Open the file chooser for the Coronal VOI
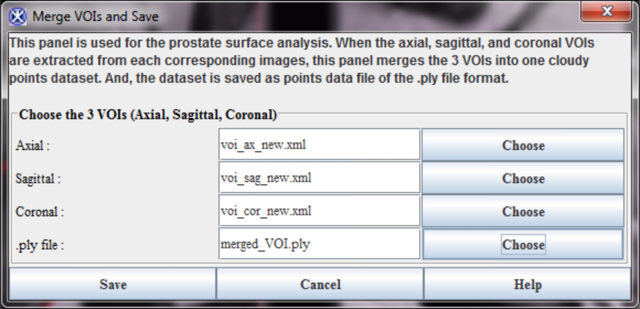Screen dimensions: 640x309 [x=523, y=212]
